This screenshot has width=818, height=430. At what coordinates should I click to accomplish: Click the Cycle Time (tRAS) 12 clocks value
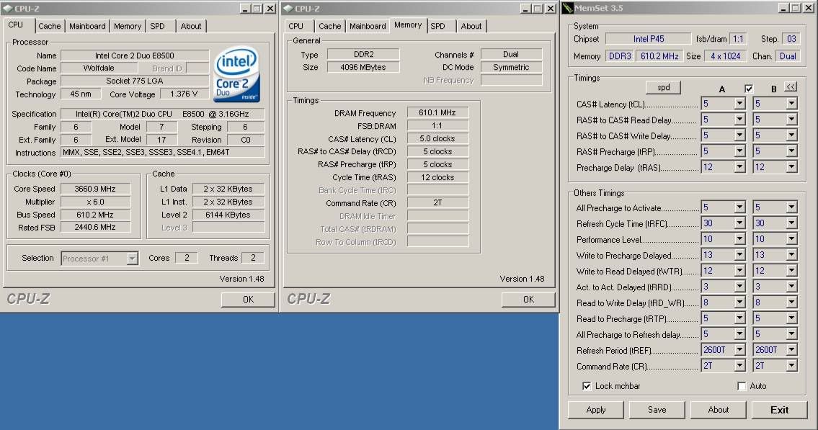(x=437, y=177)
